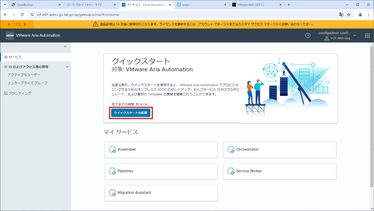The height and width of the screenshot is (211, 374).
Task: Go back in browser history
Action: coord(6,15)
